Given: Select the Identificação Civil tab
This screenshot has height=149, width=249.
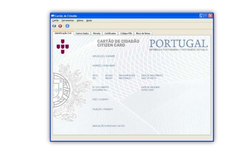Looking at the screenshot, I should point(63,33).
